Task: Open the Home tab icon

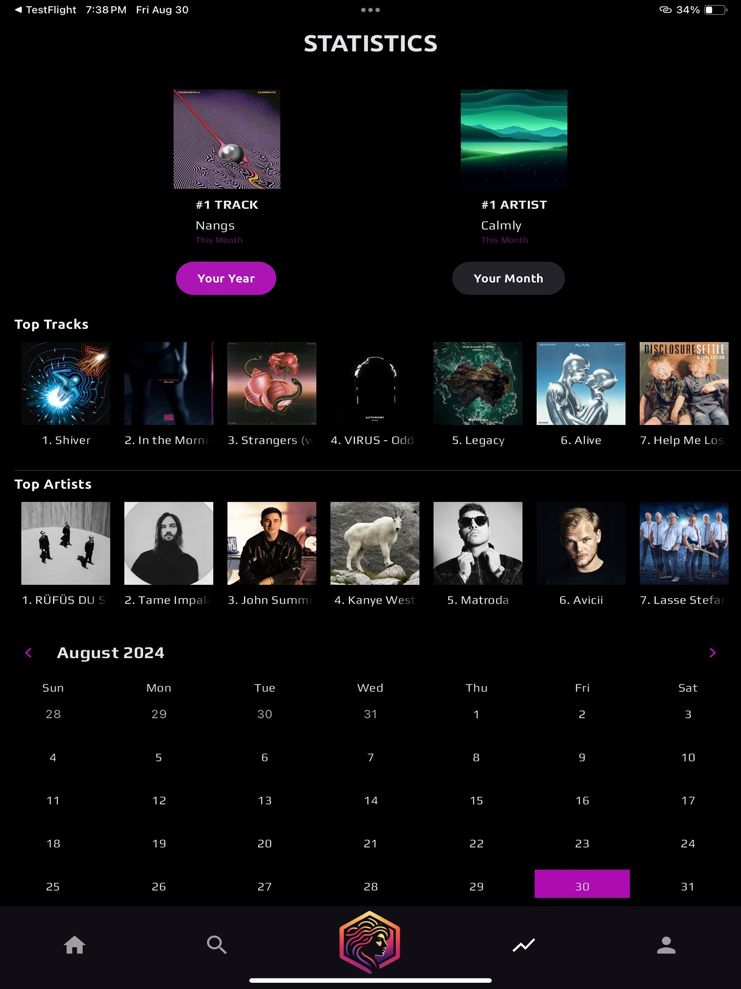Action: 74,945
